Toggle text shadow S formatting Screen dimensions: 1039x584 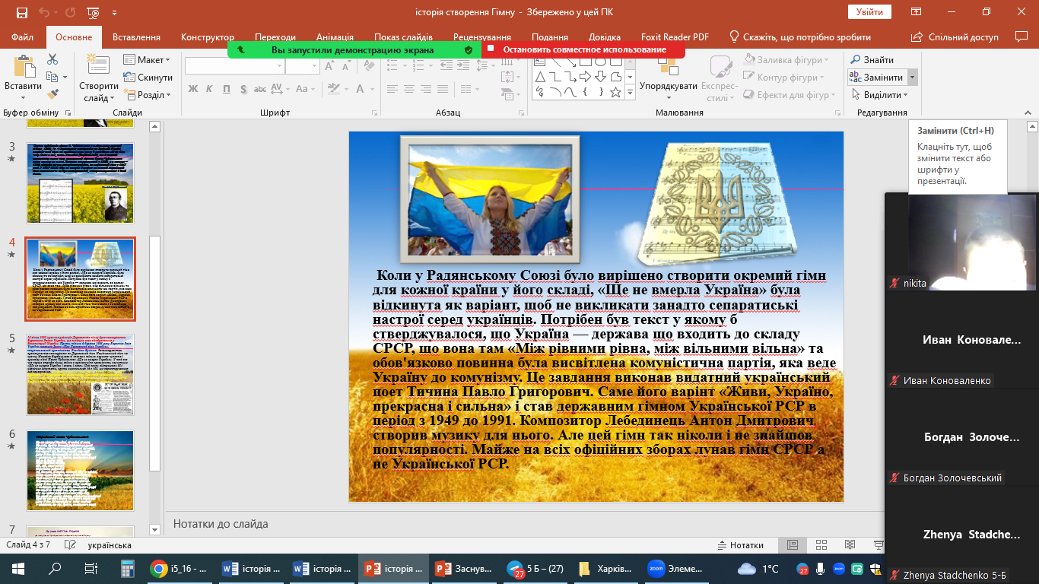point(243,89)
